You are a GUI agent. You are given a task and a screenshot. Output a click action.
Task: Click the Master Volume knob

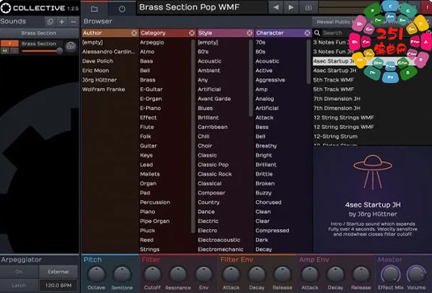point(416,274)
